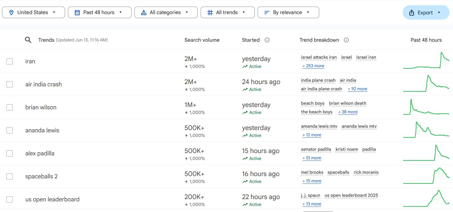This screenshot has height=212, width=453.
Task: Click the Search volume column header
Action: 202,40
